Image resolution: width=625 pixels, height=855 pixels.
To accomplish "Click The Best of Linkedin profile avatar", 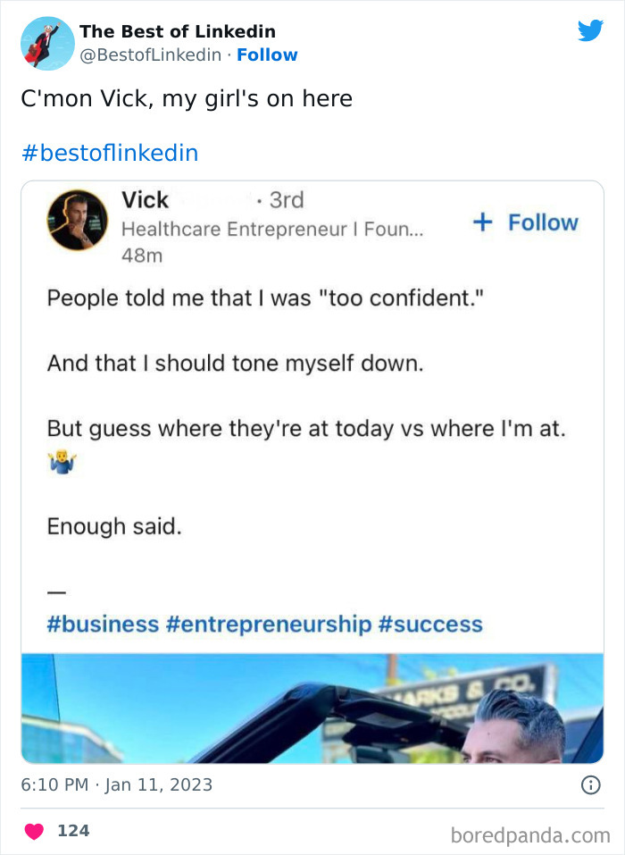I will [x=47, y=43].
